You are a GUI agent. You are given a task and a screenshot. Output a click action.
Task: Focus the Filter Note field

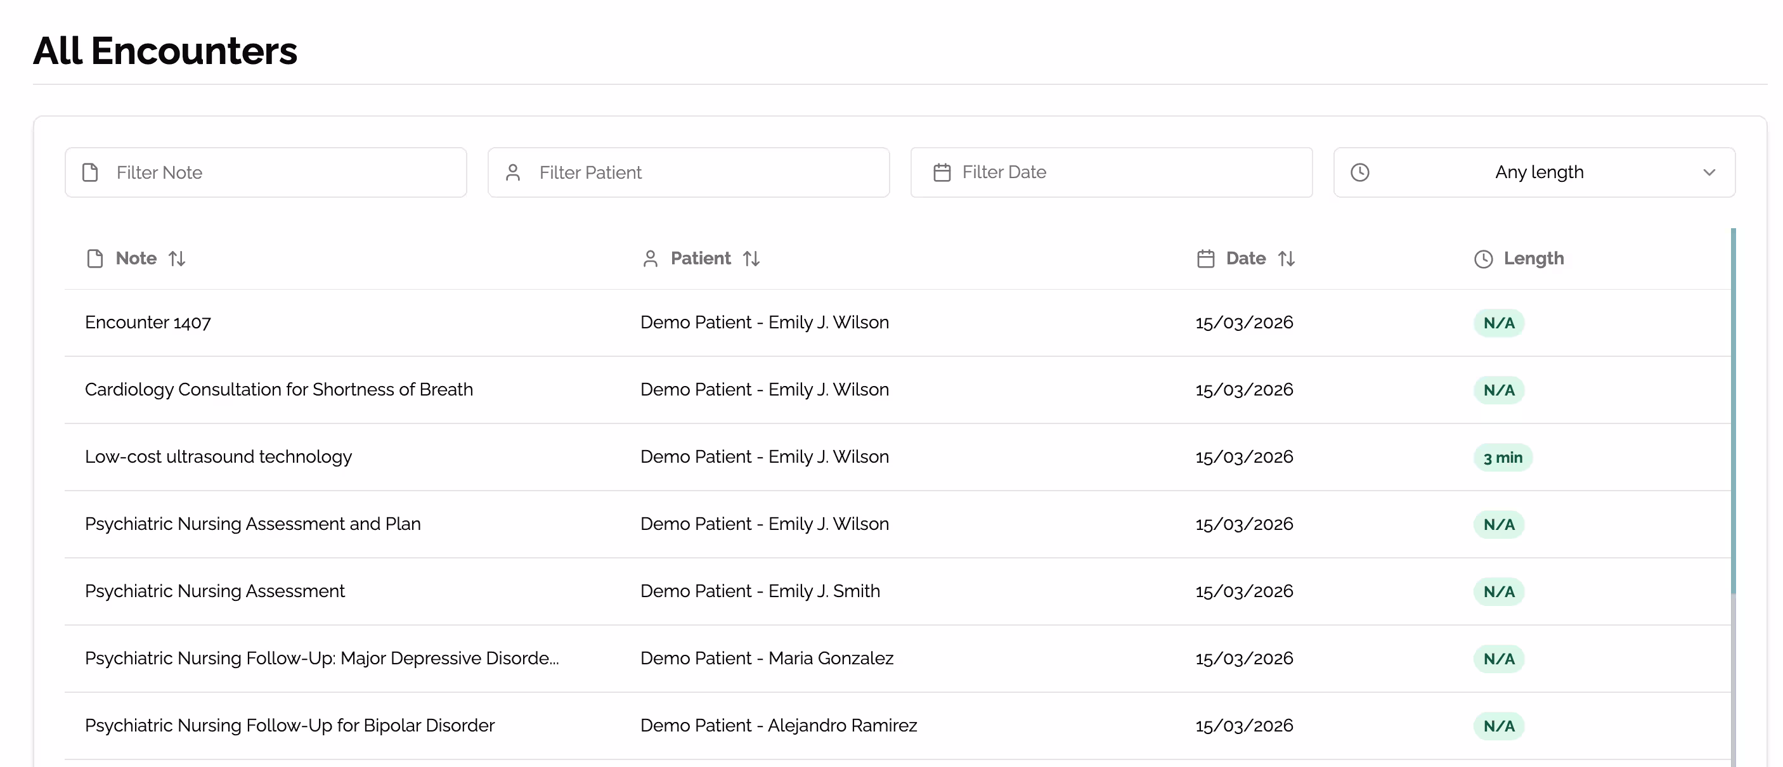(x=266, y=172)
